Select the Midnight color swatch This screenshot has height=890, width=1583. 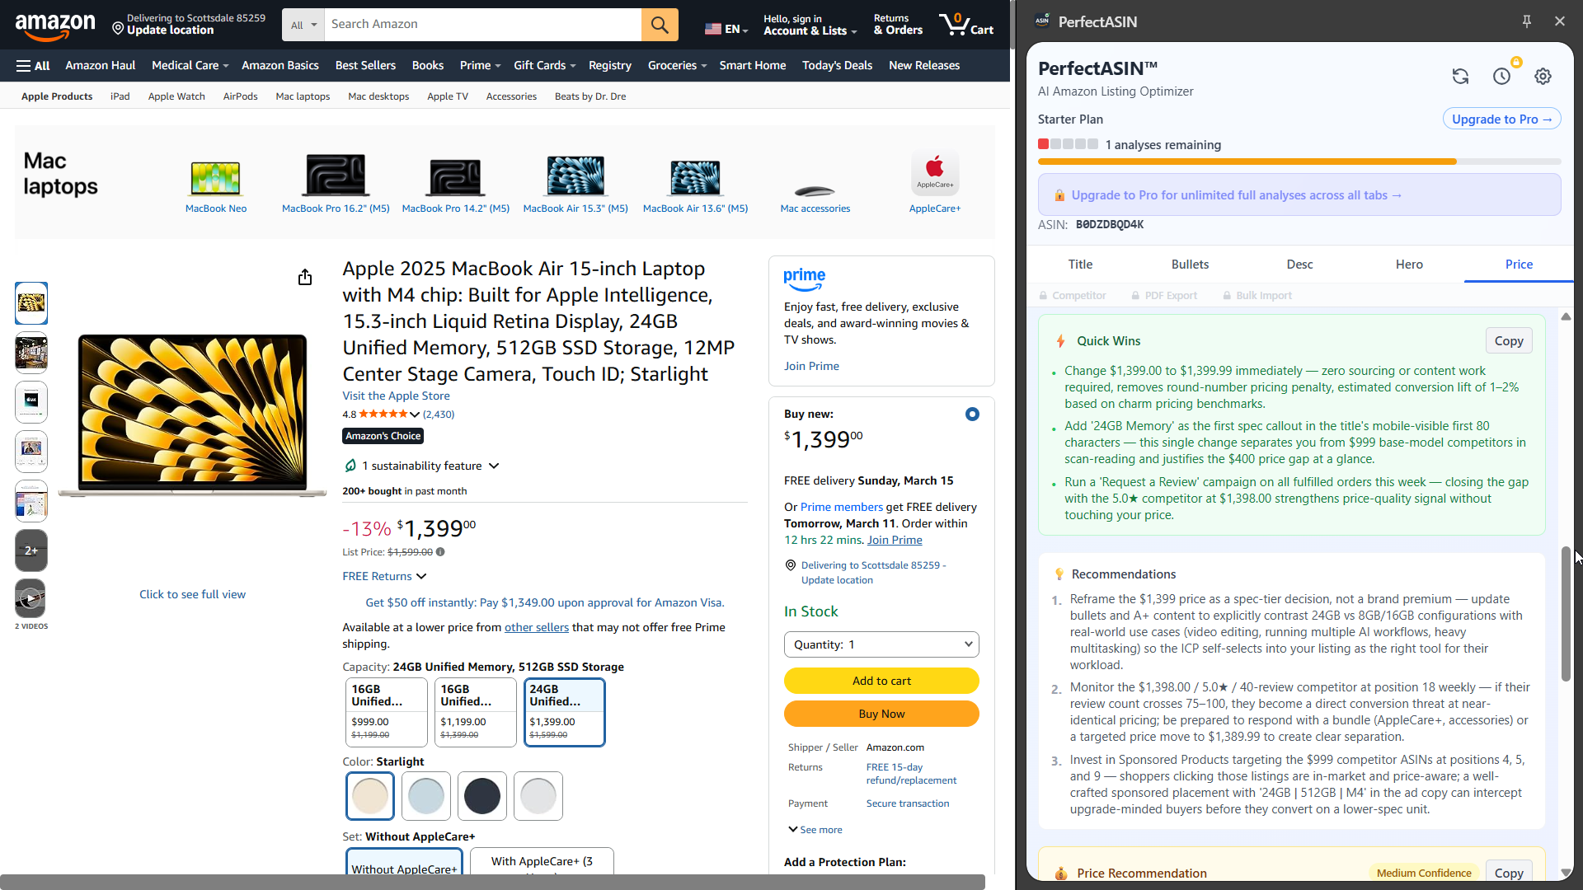[481, 796]
